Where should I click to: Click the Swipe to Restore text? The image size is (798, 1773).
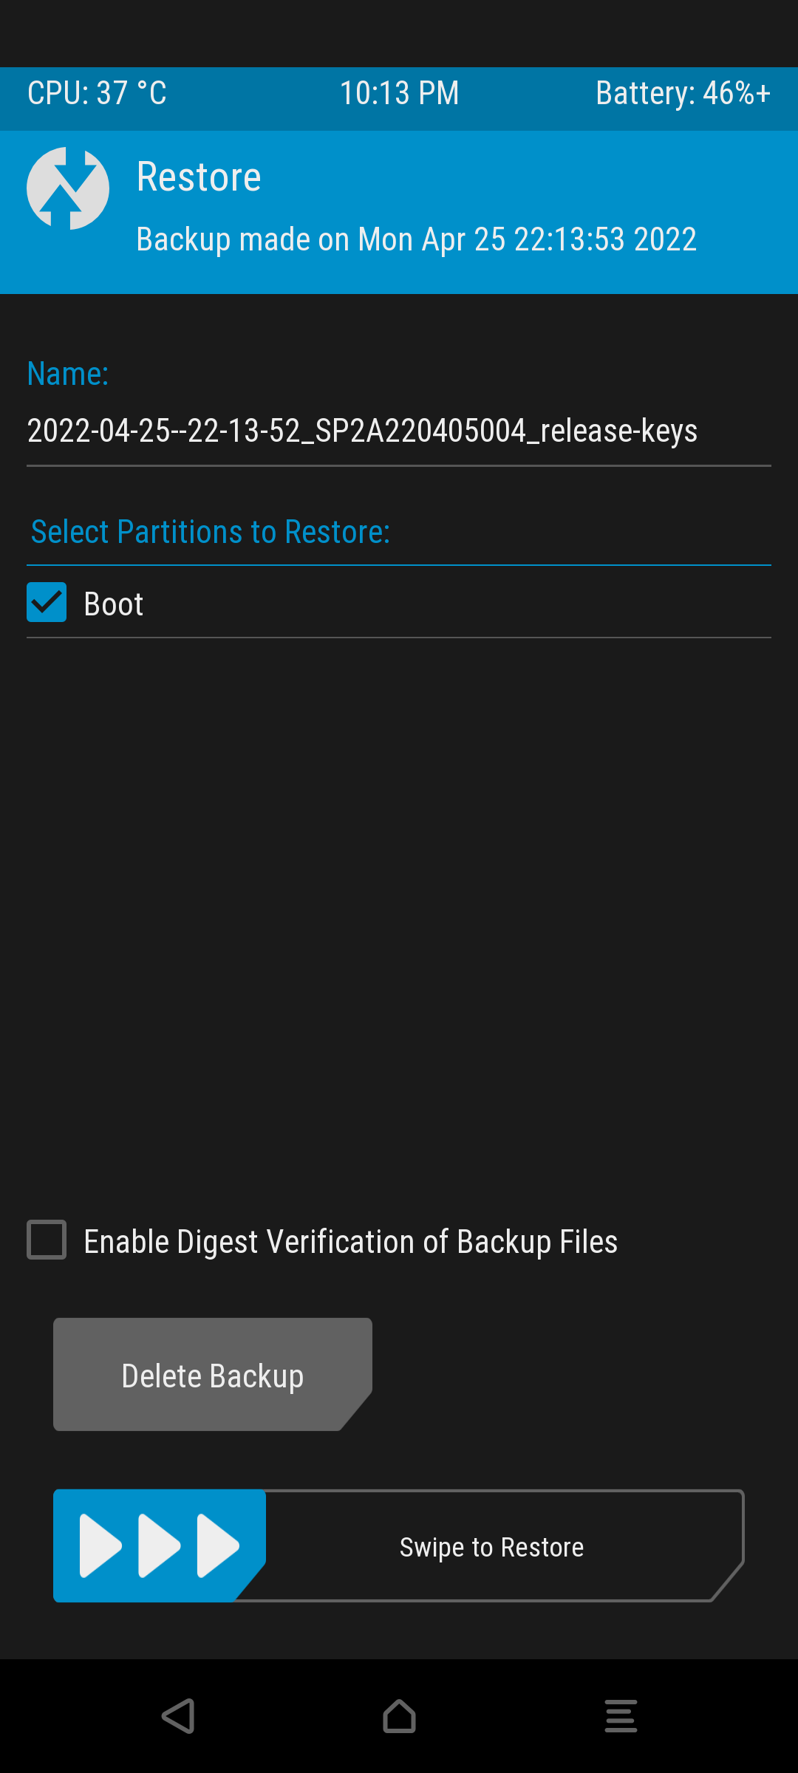491,1547
